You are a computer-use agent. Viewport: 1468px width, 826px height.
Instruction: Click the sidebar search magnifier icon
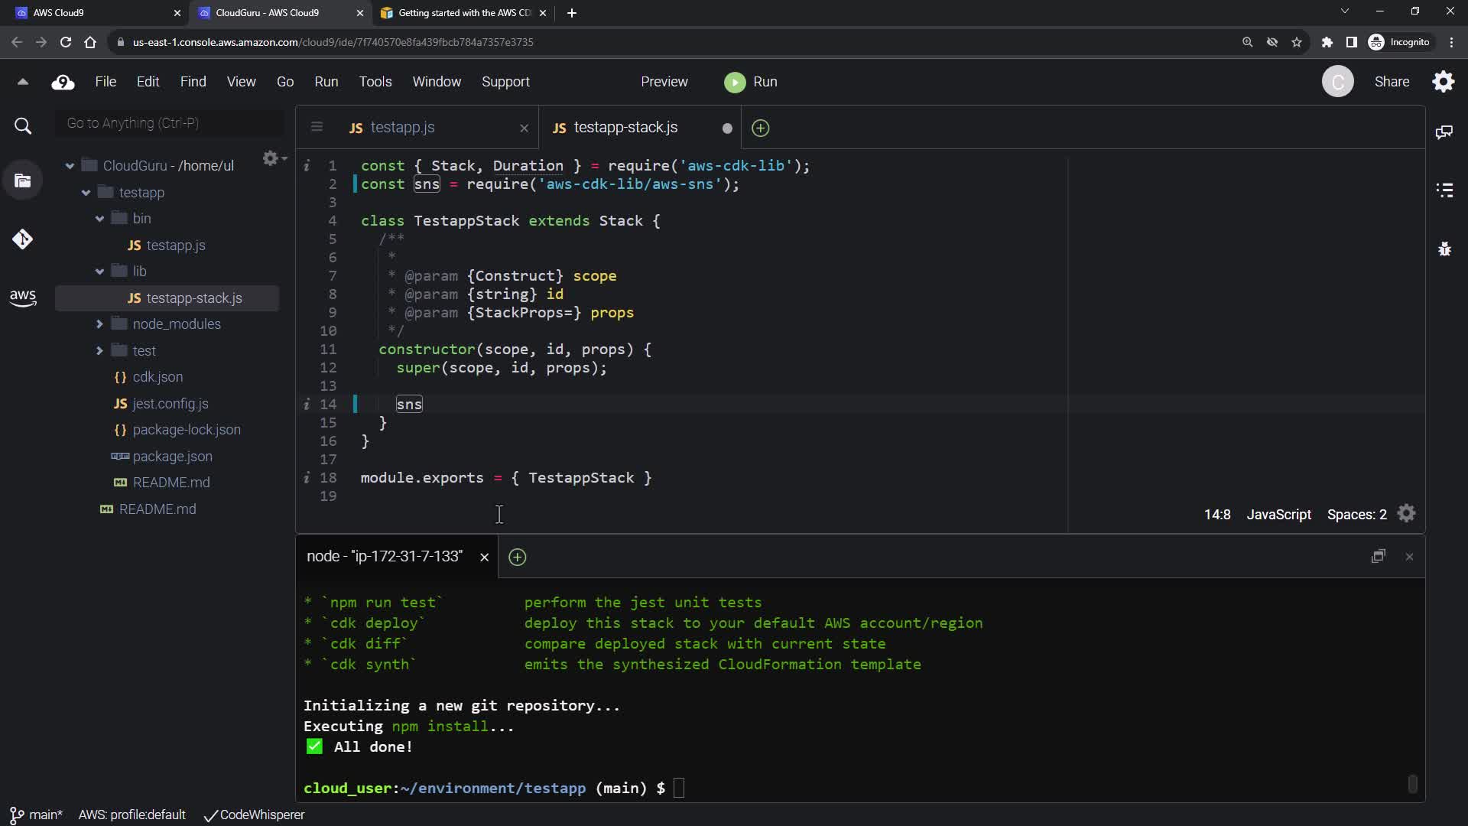[x=23, y=126]
